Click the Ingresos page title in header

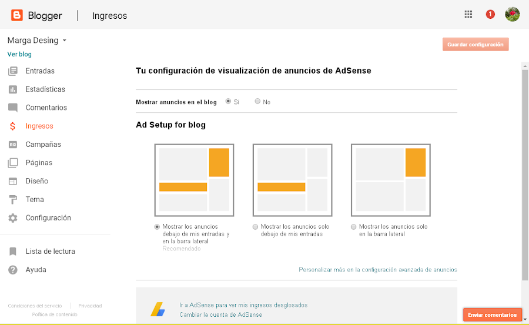tap(110, 15)
